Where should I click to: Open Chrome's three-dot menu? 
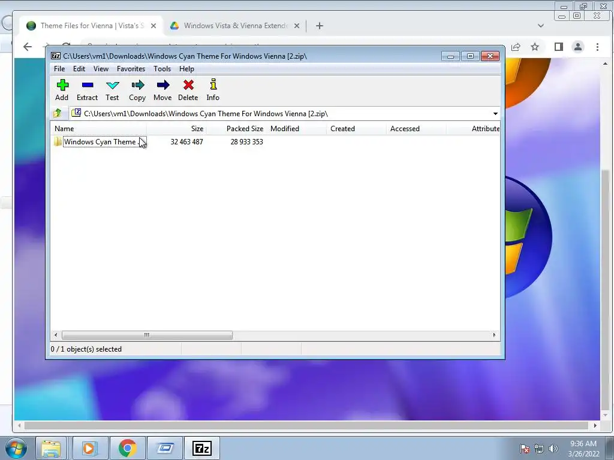(x=597, y=47)
